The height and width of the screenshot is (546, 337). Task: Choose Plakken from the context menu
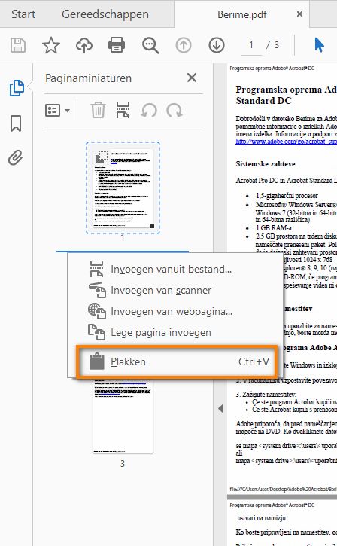177,361
